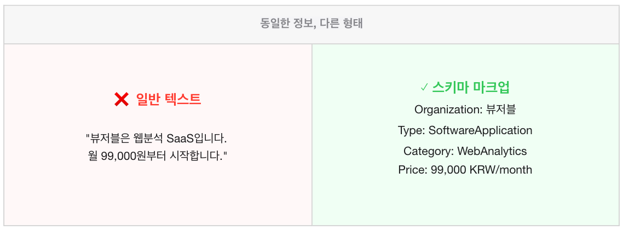Click the Category label
The height and width of the screenshot is (230, 623).
(x=428, y=151)
